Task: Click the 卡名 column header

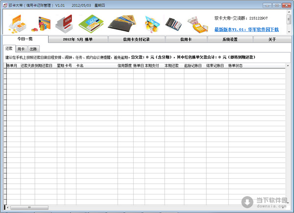Action: pos(97,66)
